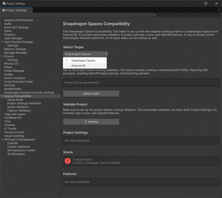Open Input Manager settings
Viewport: 222px width, 198px height.
pos(13,38)
